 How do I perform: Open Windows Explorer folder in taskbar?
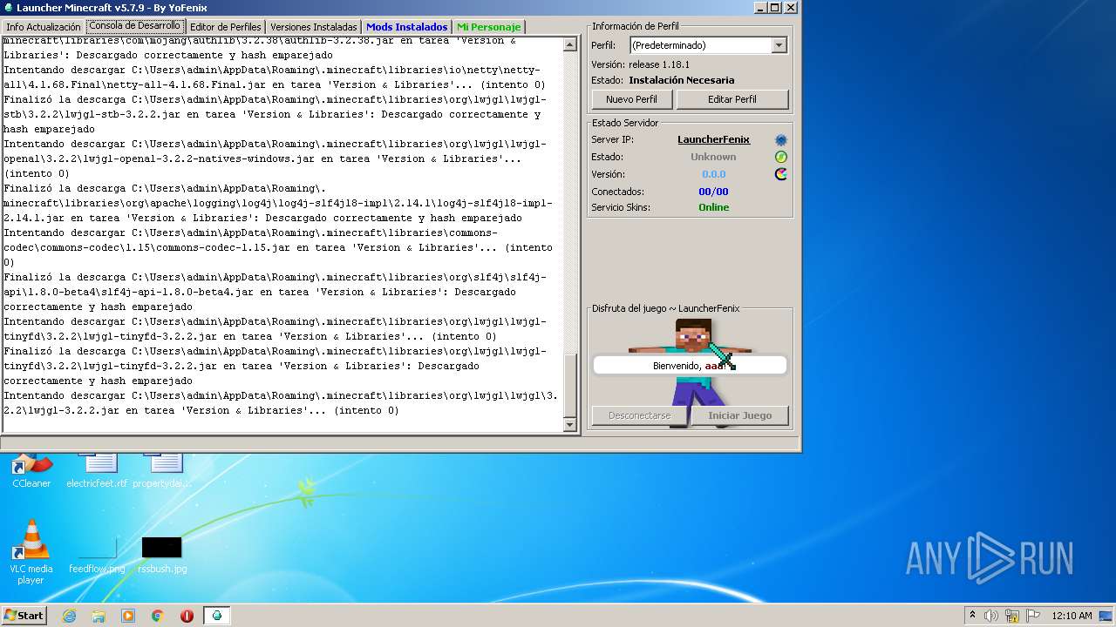click(x=99, y=616)
